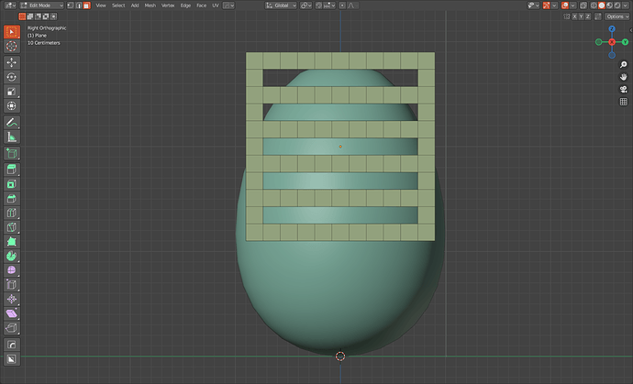This screenshot has height=384, width=633.
Task: Pick the Smooth vertices tool
Action: [x=12, y=270]
